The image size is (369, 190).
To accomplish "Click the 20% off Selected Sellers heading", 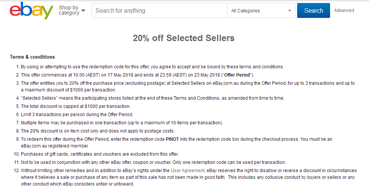I will 183,38.
